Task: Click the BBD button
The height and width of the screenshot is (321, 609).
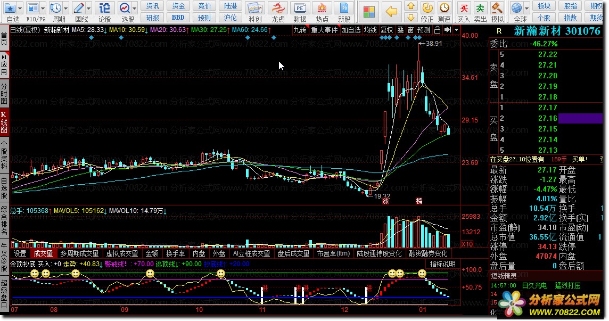Action: coord(178,18)
